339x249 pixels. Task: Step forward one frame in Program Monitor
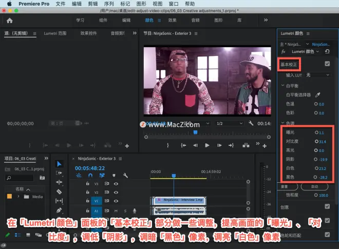[x=219, y=145]
